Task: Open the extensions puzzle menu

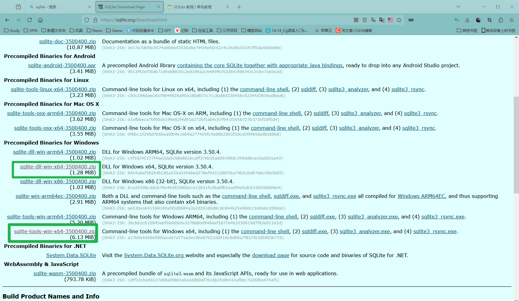Action: click(501, 20)
